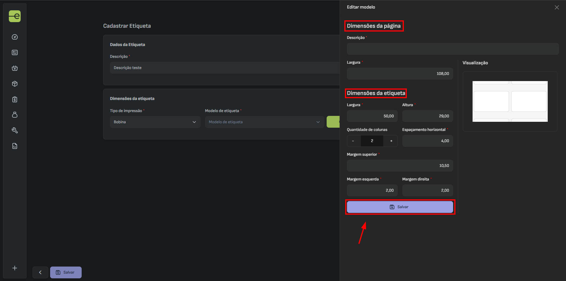Click the Descrição field in Editar modelo
The height and width of the screenshot is (281, 566).
(453, 49)
